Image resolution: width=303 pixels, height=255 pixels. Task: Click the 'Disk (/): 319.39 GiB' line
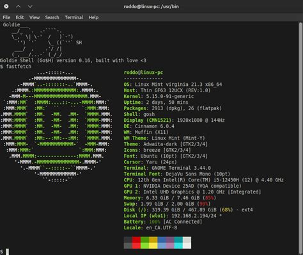coord(189,210)
